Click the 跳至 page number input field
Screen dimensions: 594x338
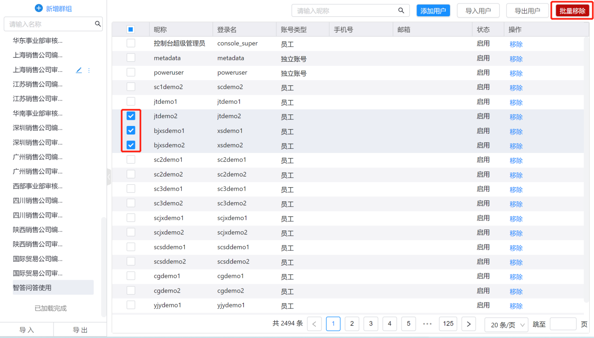563,324
